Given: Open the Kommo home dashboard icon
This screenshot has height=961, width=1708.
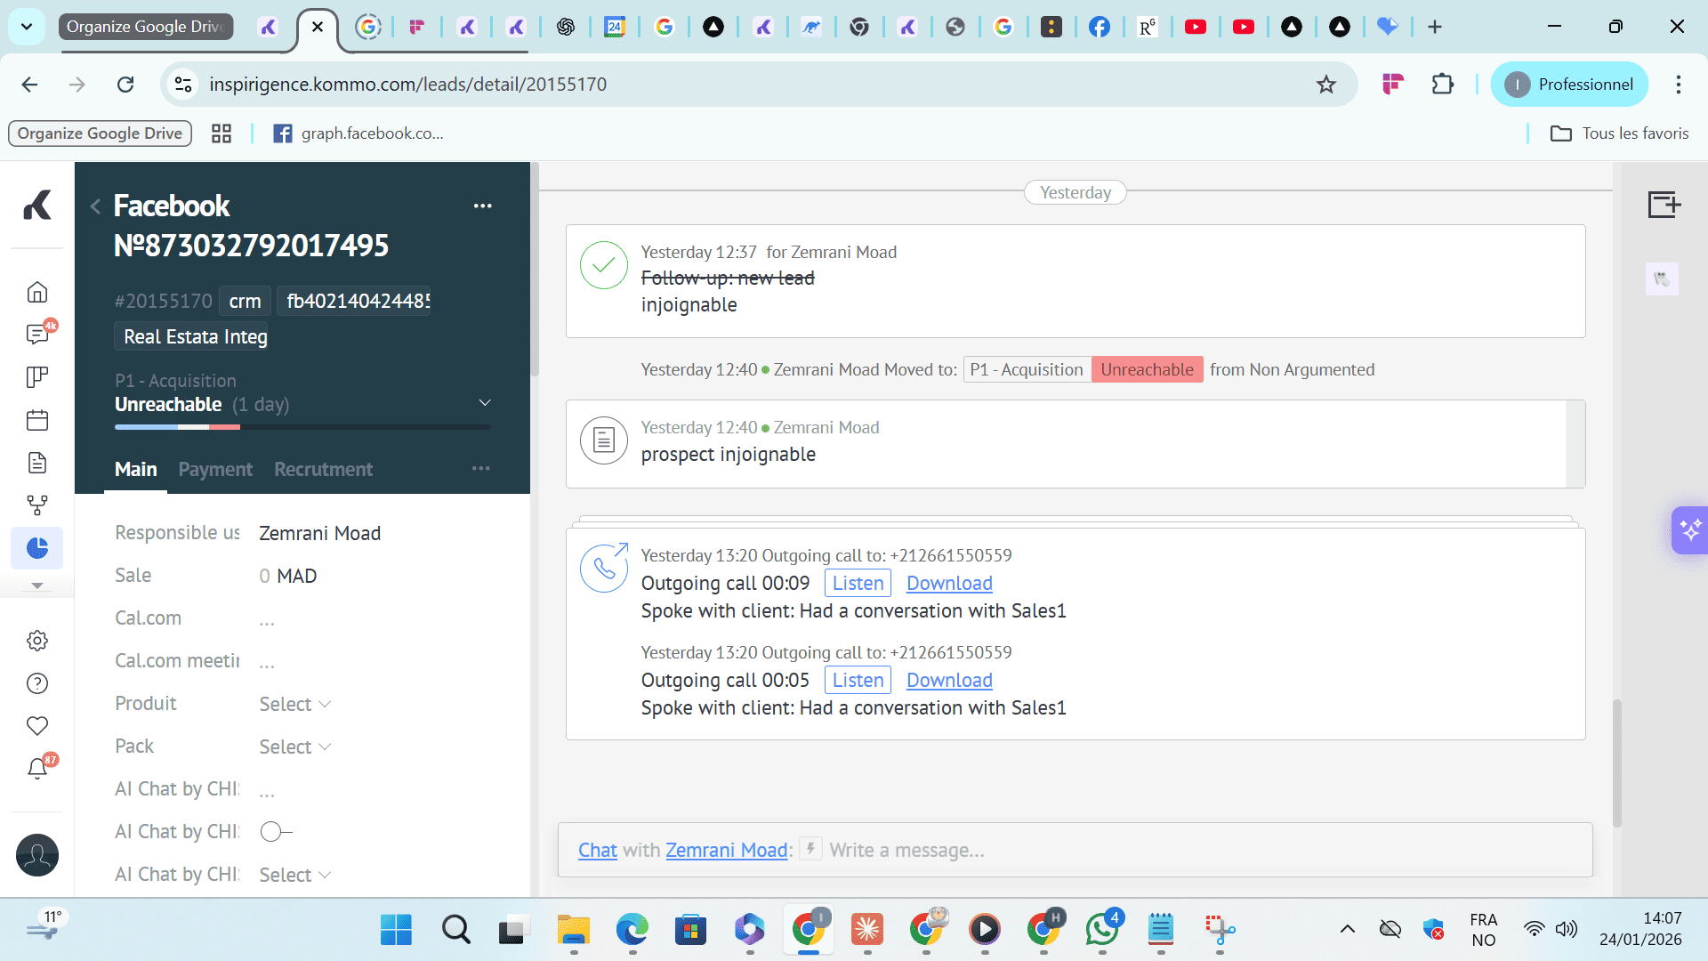Looking at the screenshot, I should [37, 293].
